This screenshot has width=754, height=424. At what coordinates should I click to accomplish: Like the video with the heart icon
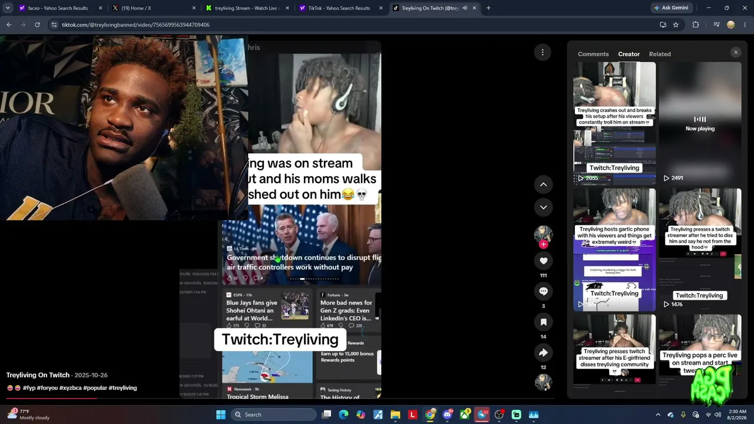click(543, 261)
